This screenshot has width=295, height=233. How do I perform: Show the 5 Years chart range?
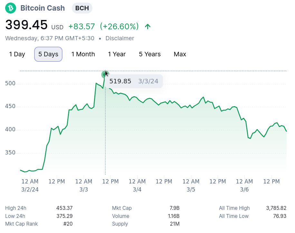[x=150, y=54]
